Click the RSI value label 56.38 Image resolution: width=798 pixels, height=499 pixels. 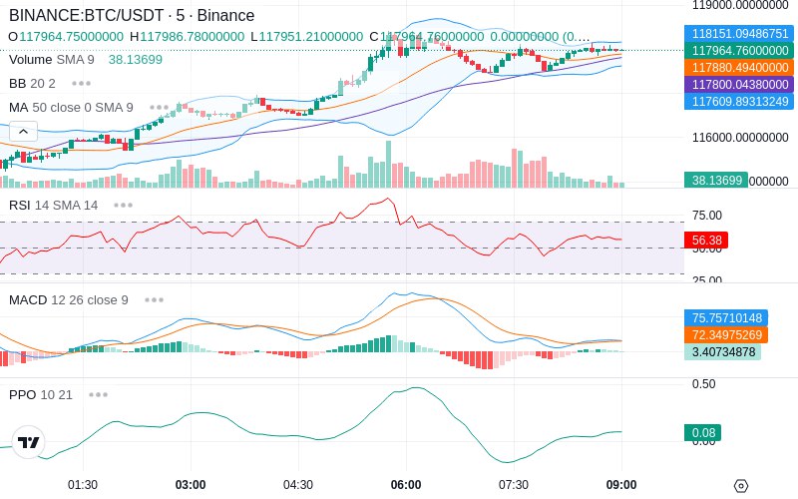click(x=706, y=240)
